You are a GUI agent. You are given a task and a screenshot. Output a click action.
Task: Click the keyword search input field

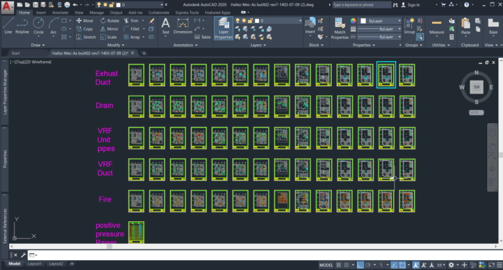(361, 5)
